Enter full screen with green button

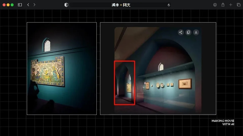click(x=12, y=5)
